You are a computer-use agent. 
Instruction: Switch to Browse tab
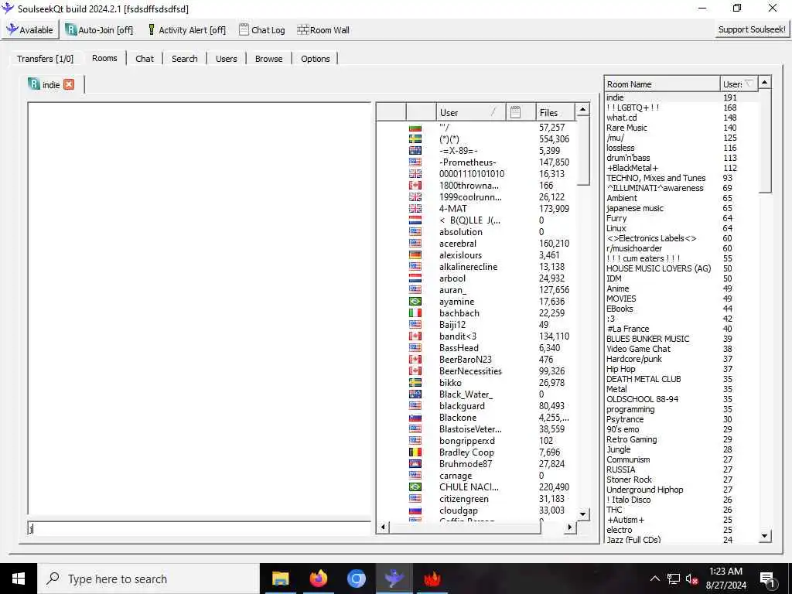[268, 59]
